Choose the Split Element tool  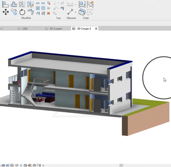[38, 3]
